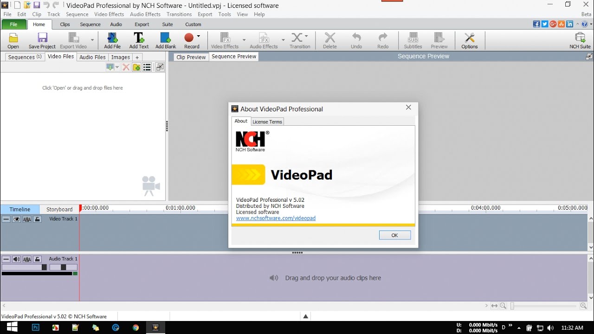Toggle group linking on Audio Track 1
The height and width of the screenshot is (334, 594).
click(27, 259)
